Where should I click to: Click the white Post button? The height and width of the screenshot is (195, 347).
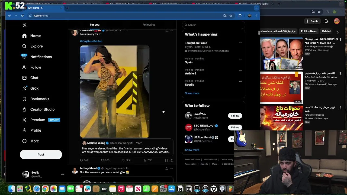tap(41, 154)
